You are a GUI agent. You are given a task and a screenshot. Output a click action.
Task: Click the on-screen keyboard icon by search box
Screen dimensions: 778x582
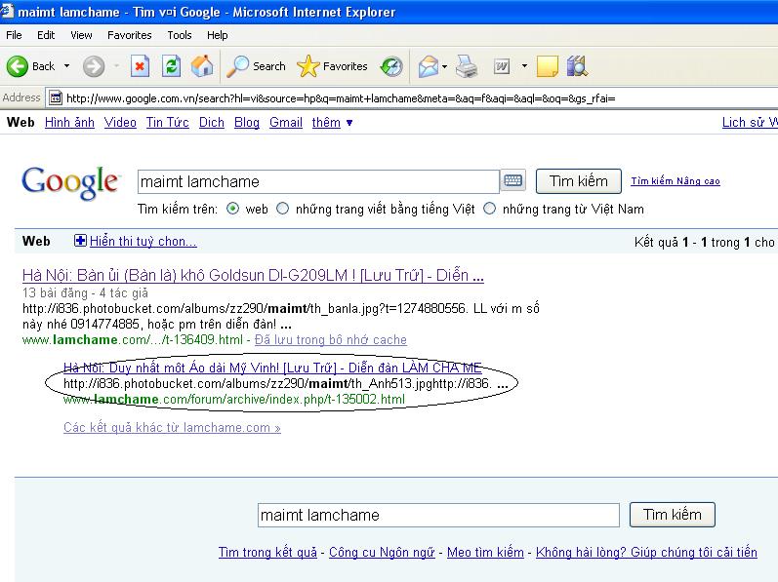pyautogui.click(x=513, y=180)
